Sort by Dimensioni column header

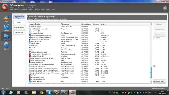(96, 24)
